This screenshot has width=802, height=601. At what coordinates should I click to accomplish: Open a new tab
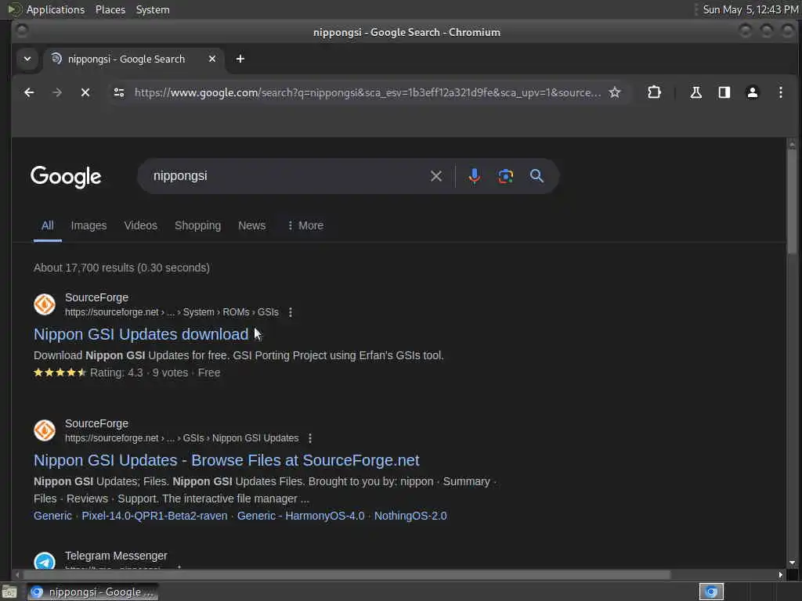point(240,59)
